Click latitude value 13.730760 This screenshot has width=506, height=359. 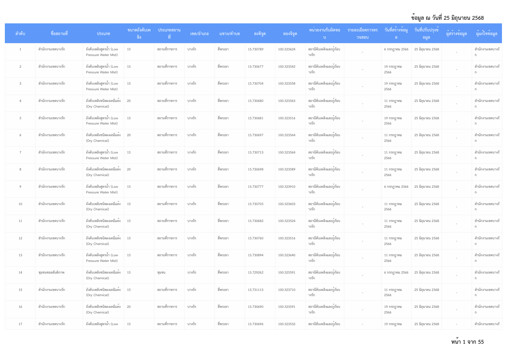[x=256, y=238]
